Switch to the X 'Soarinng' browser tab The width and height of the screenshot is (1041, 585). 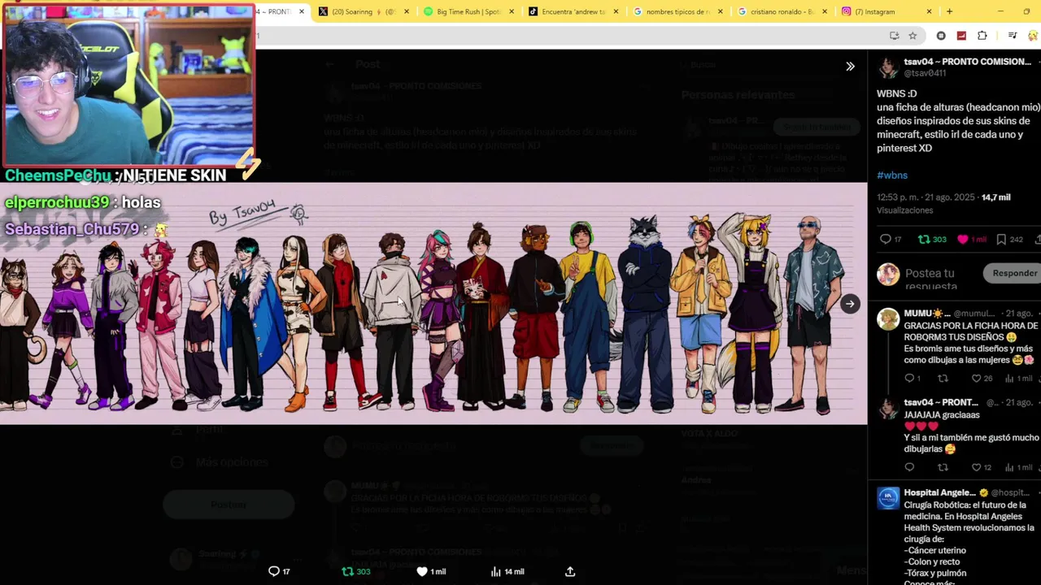coord(363,11)
